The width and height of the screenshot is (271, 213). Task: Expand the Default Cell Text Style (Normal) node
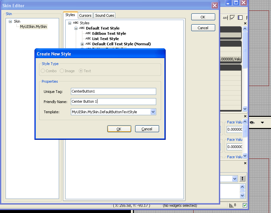[82, 44]
